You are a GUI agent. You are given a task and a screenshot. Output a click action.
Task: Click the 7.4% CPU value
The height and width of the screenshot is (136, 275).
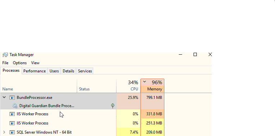(x=134, y=132)
